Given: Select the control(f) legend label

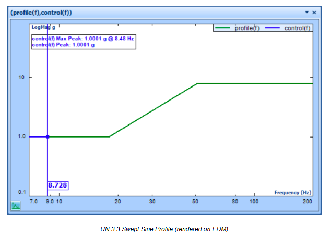Looking at the screenshot, I should click(x=298, y=28).
